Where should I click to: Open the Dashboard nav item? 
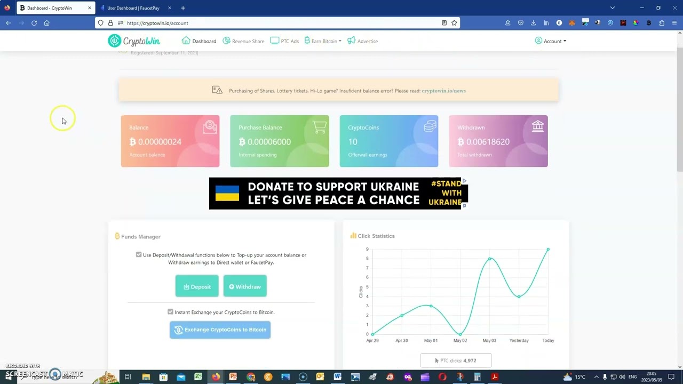point(199,41)
